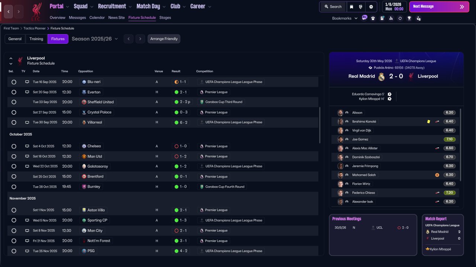This screenshot has height=267, width=476.
Task: Click the Search button
Action: click(333, 7)
